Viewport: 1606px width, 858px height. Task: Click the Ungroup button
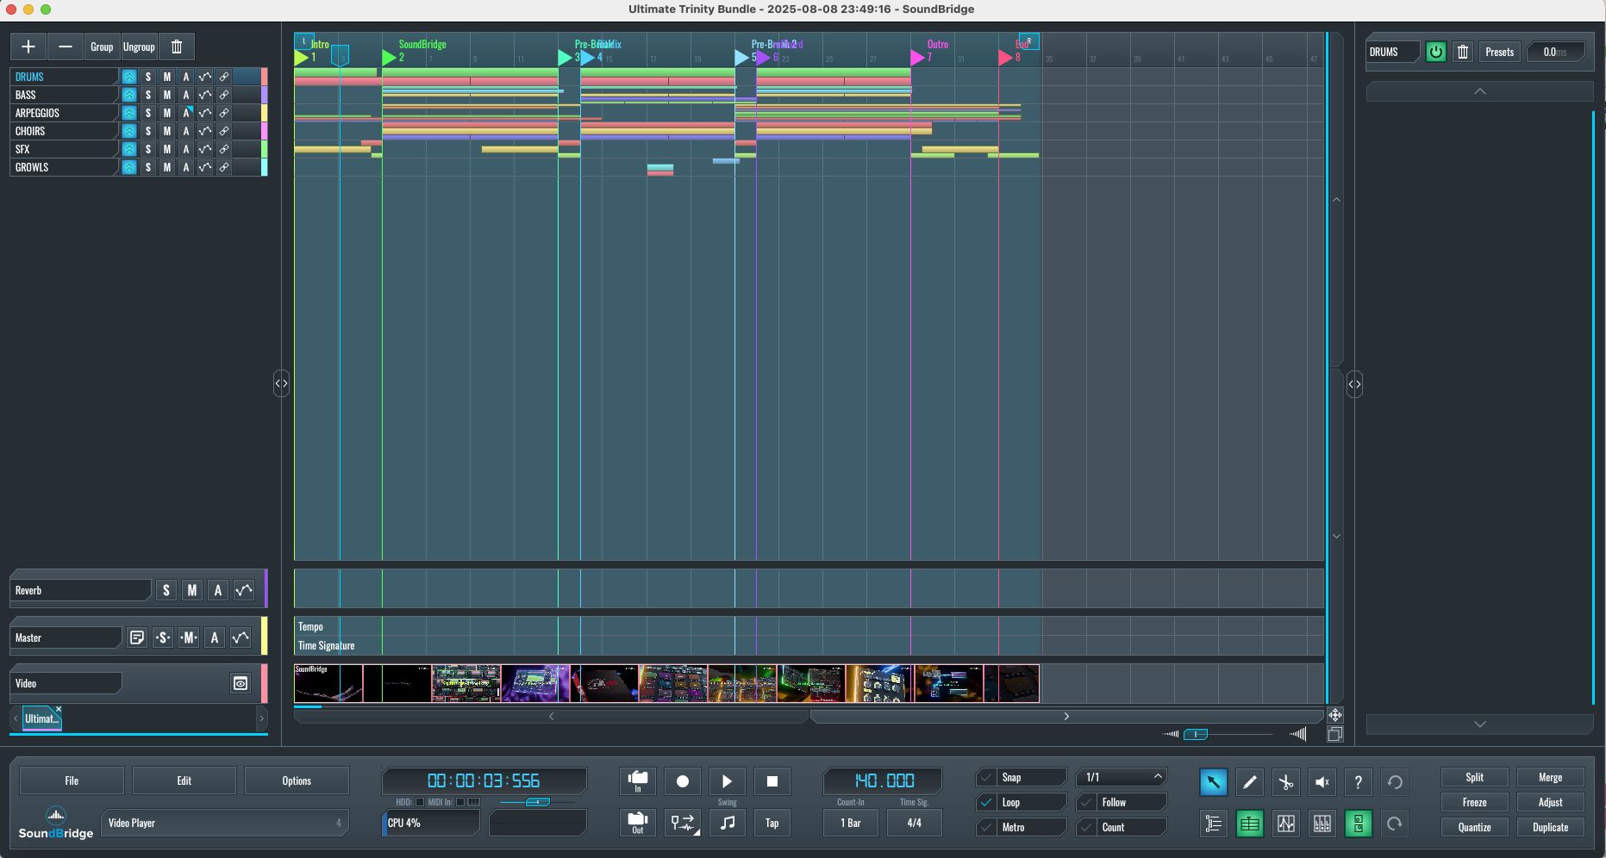click(x=139, y=47)
